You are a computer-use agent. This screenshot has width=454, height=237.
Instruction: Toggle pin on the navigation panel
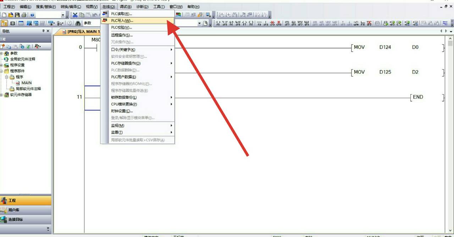(43, 31)
